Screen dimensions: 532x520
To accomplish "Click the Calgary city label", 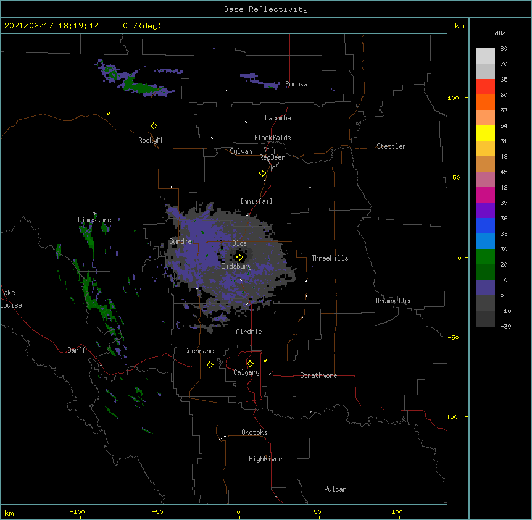I will tap(246, 372).
